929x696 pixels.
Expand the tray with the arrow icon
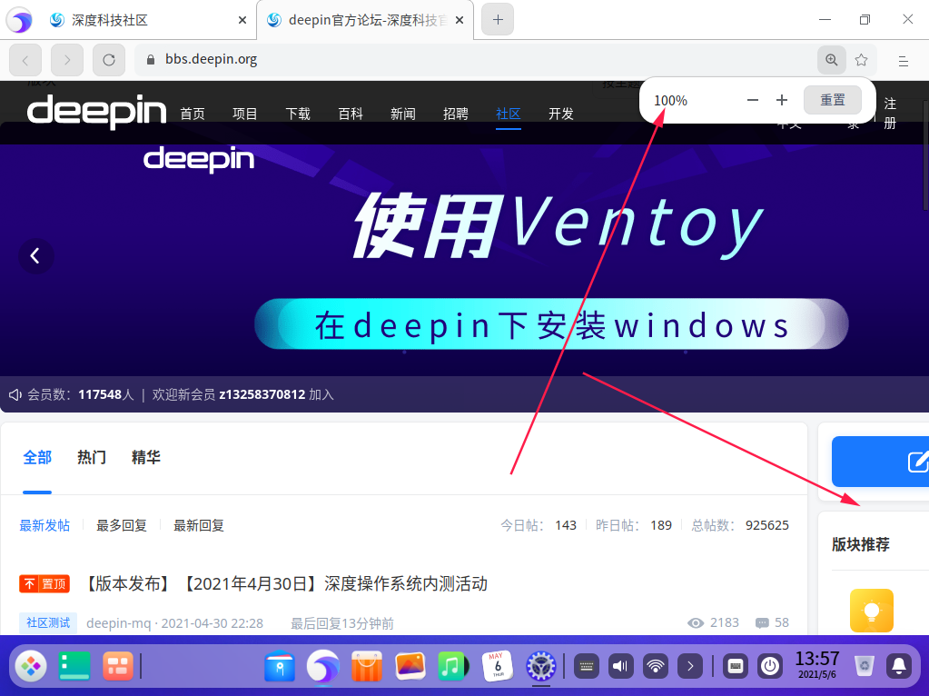click(690, 666)
